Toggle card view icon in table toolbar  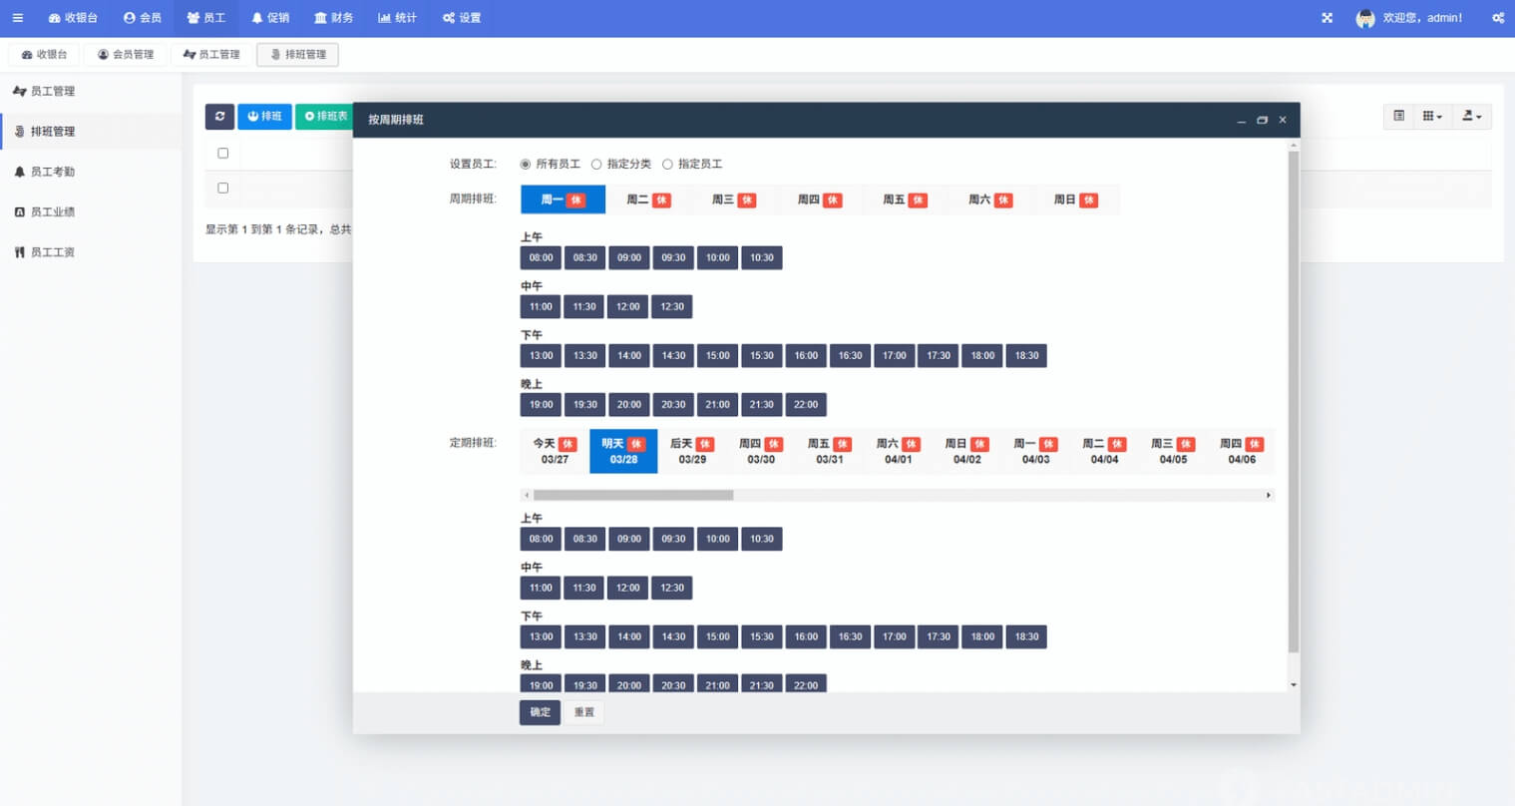click(x=1398, y=117)
